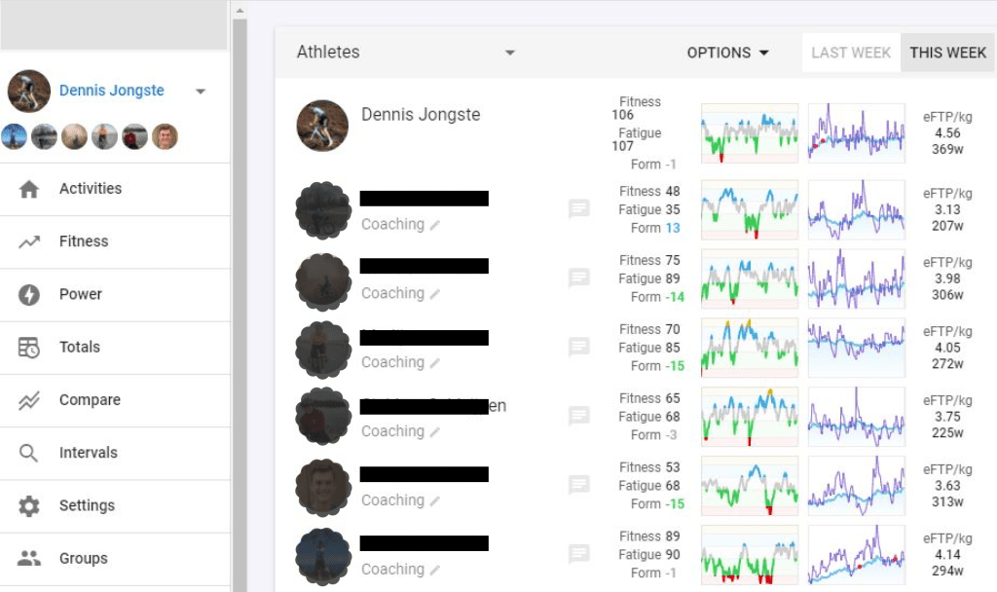Screen dimensions: 997x592
Task: Open Activities via the home icon
Action: tap(29, 189)
